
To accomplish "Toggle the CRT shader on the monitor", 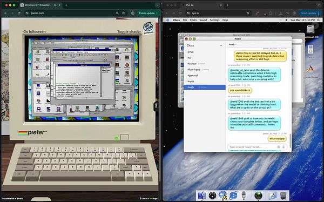I will pos(129,32).
